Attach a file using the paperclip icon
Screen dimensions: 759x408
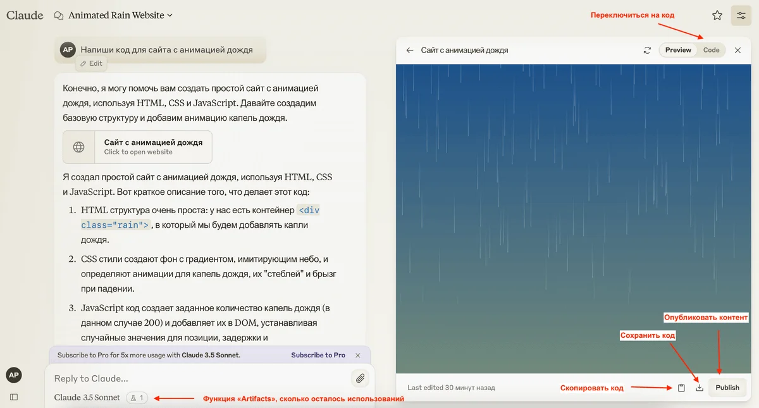pyautogui.click(x=359, y=378)
